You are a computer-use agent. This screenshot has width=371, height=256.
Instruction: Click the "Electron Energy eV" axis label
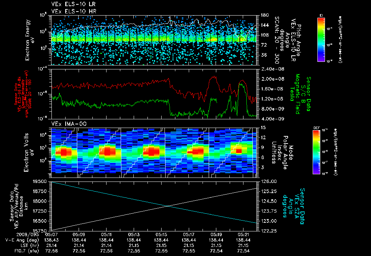30,40
